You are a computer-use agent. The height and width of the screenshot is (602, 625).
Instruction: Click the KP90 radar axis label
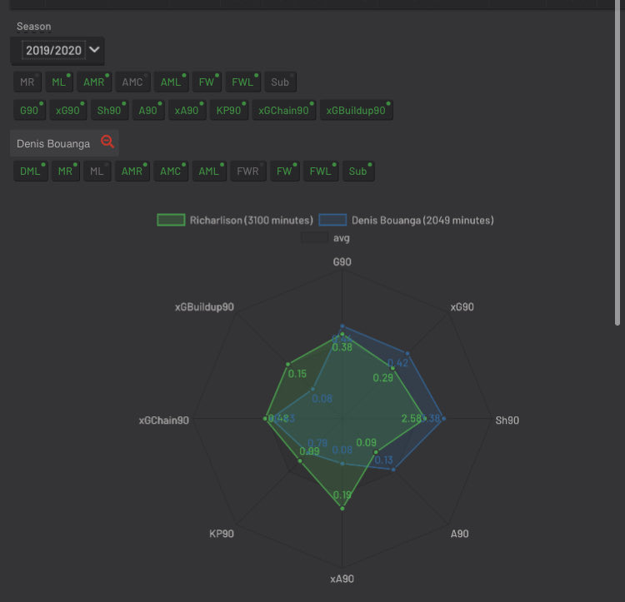pos(222,534)
